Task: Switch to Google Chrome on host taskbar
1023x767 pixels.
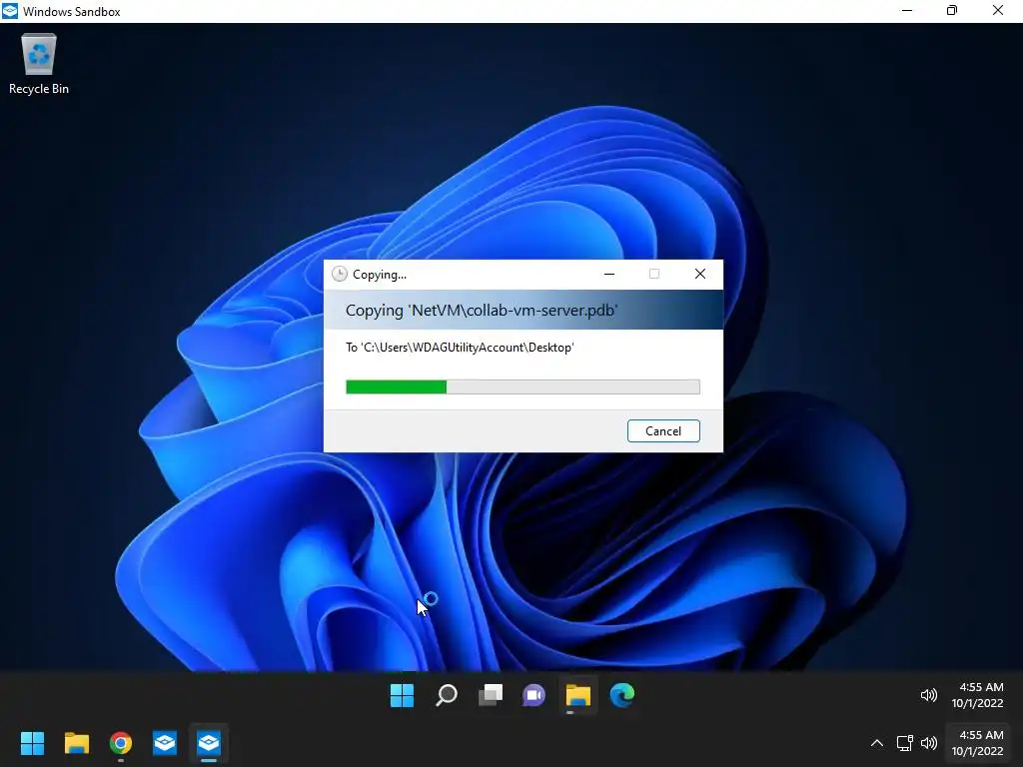Action: (x=121, y=743)
